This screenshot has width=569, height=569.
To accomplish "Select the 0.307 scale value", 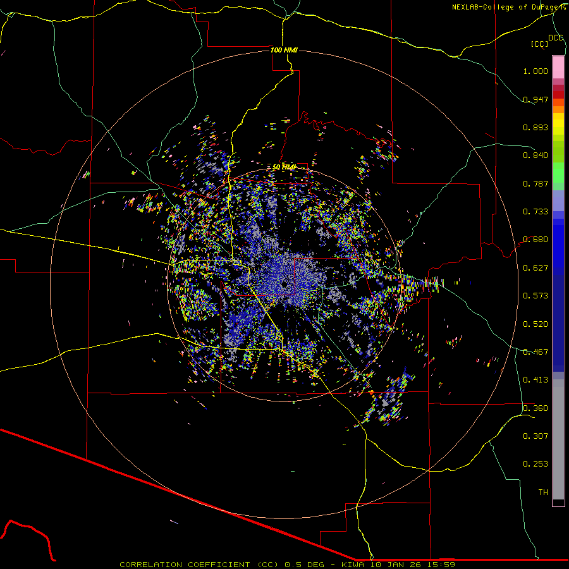I will [535, 436].
